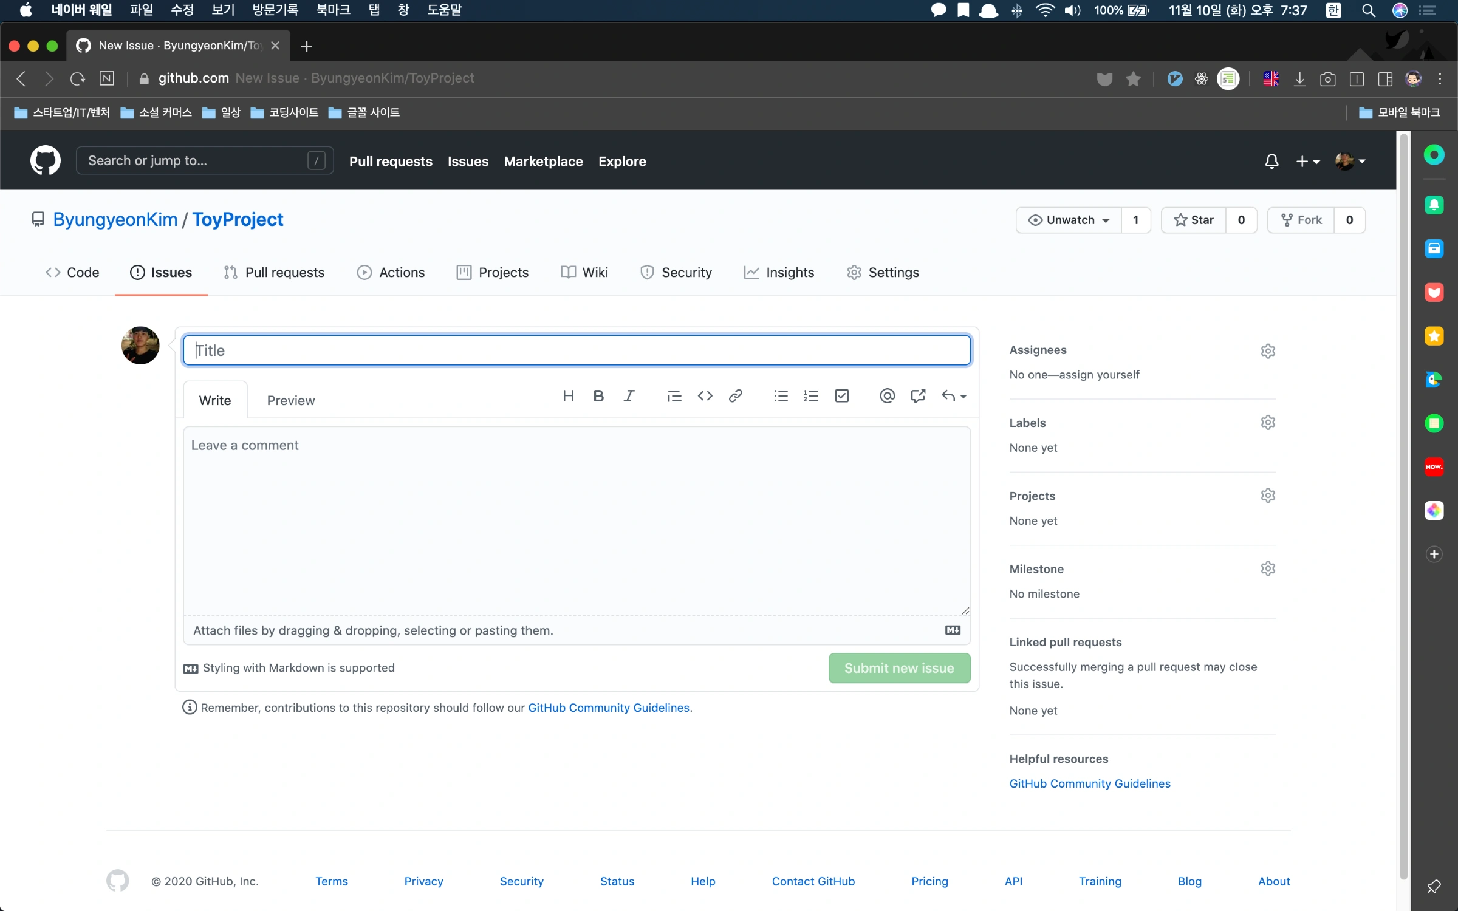
Task: Open browser downloads icon
Action: 1299,78
